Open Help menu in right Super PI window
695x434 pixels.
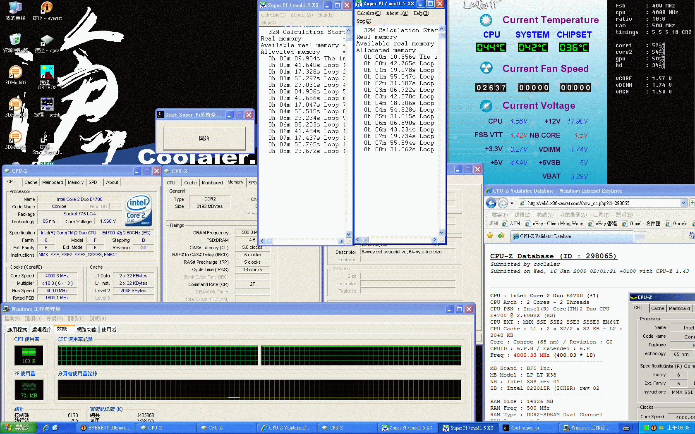point(421,13)
